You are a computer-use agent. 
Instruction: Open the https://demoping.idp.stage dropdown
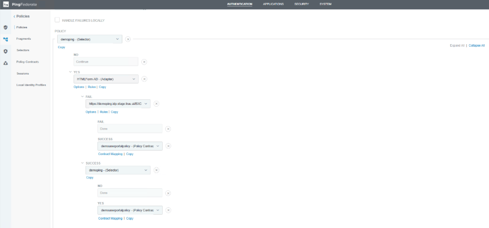118,104
